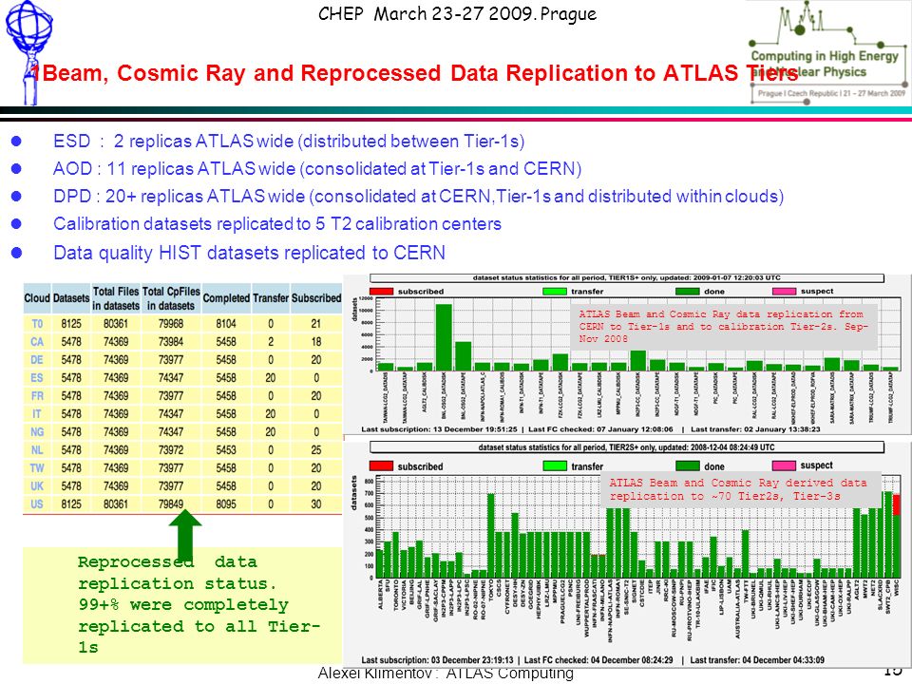This screenshot has width=912, height=684.
Task: Click the CA cloud row label
Action: click(37, 342)
